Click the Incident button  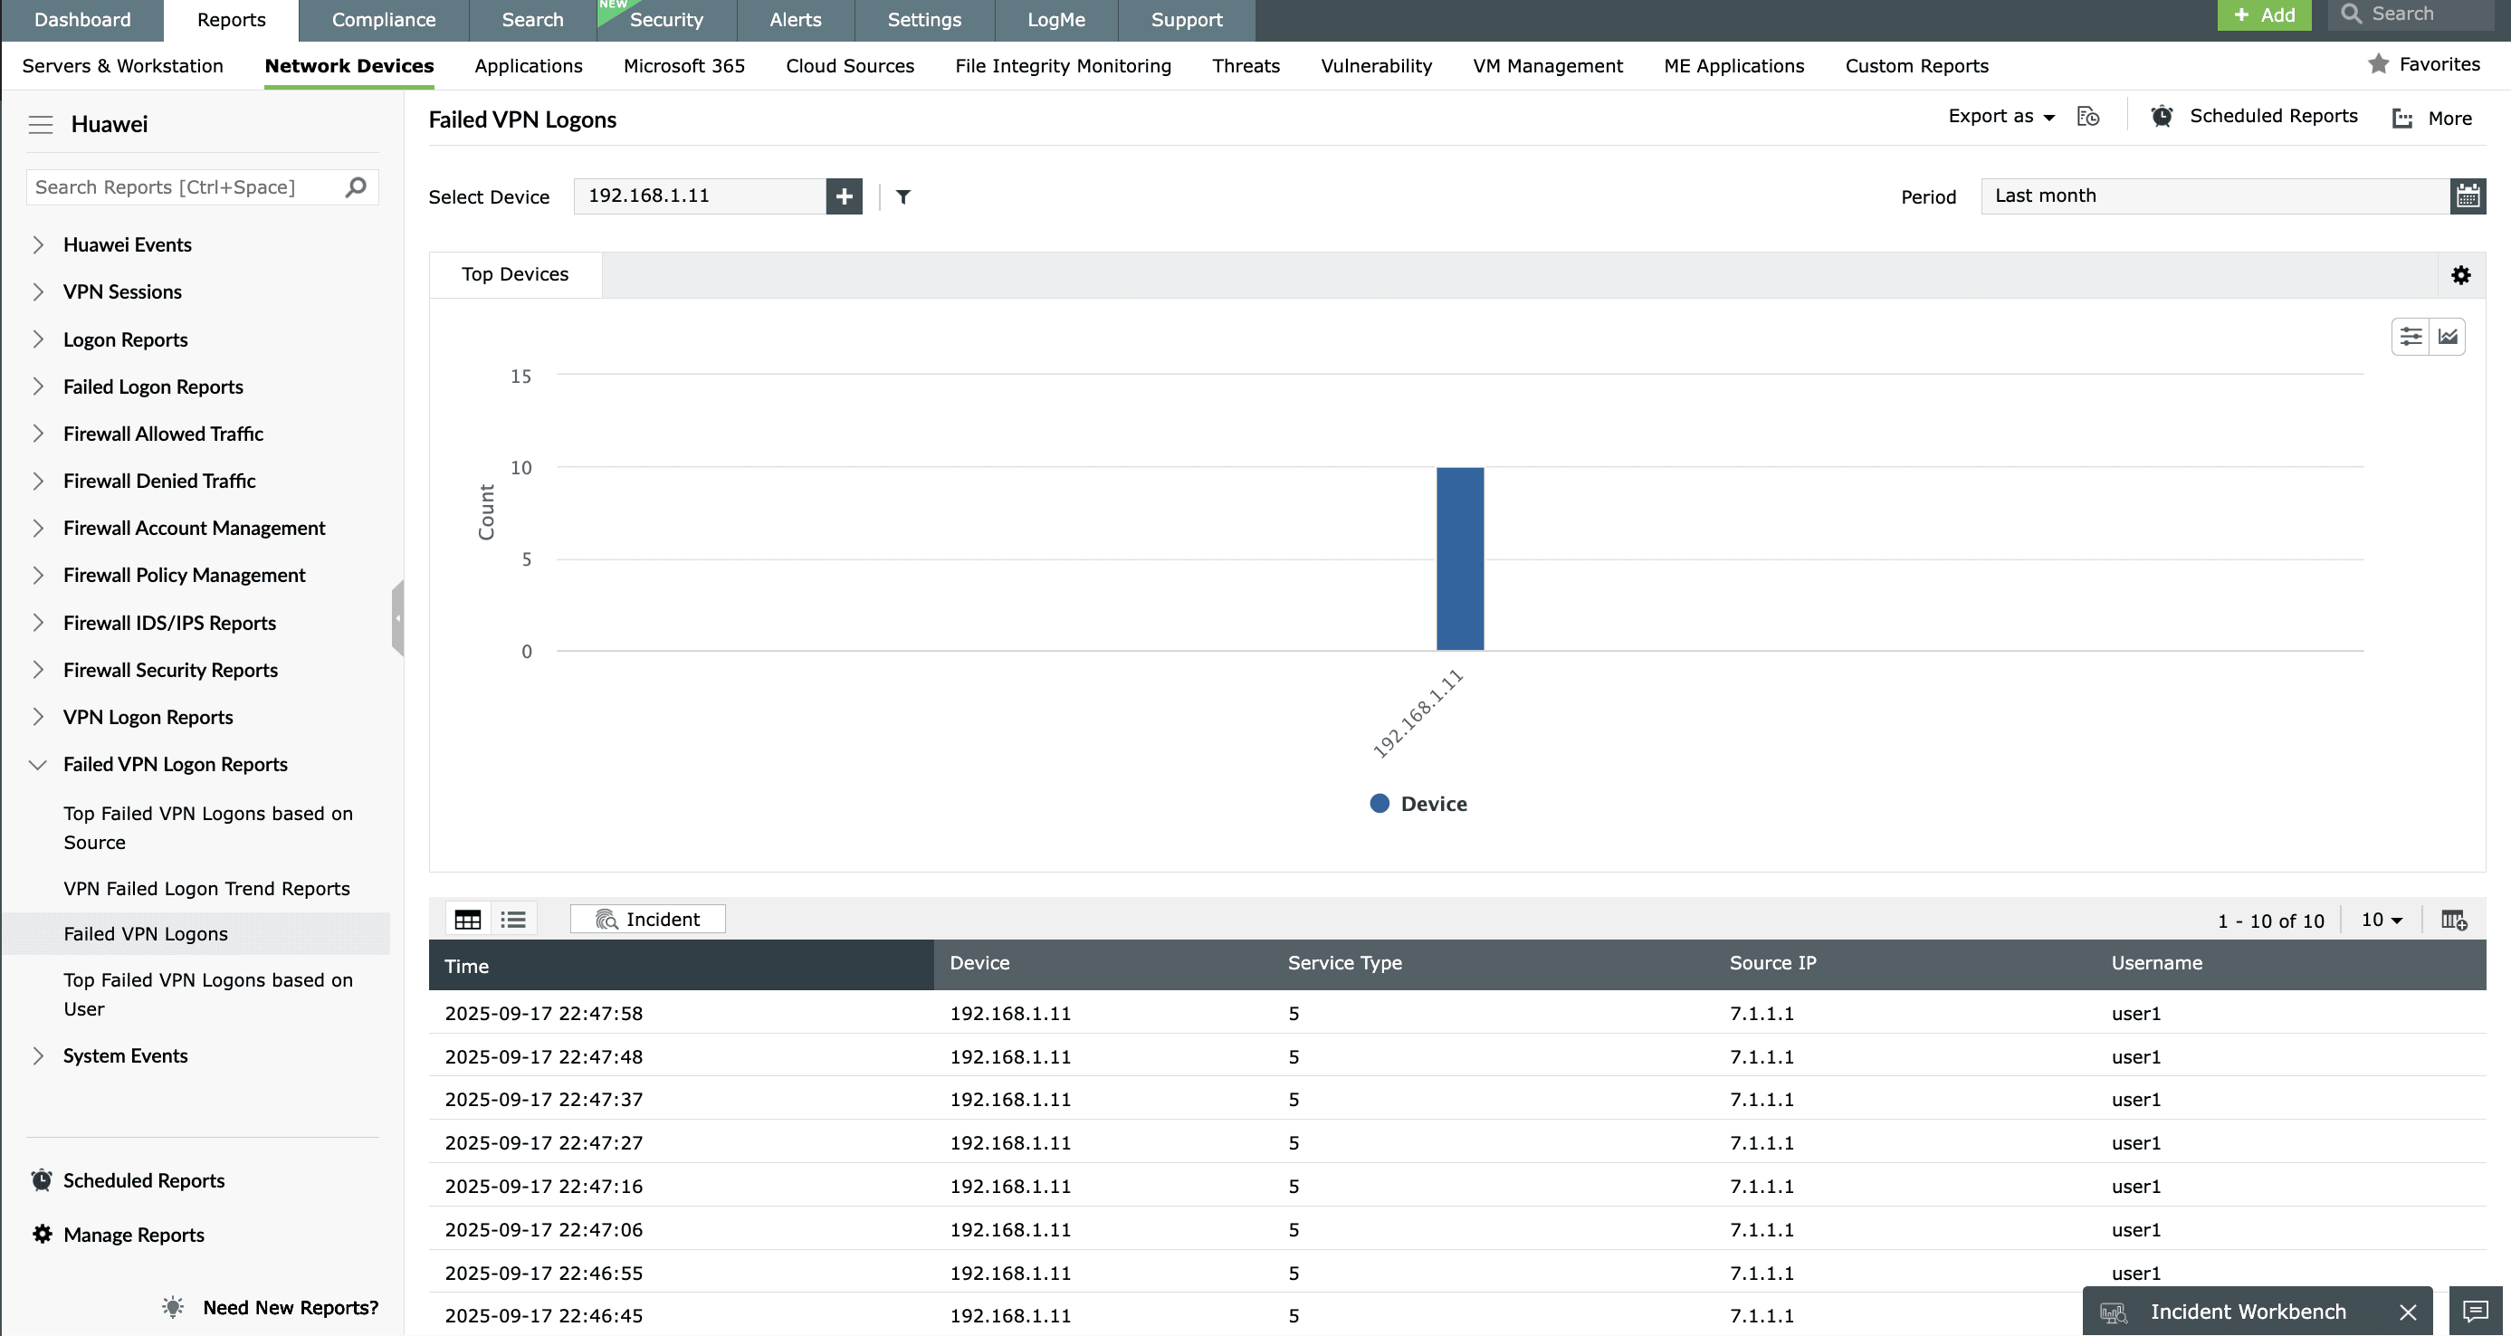(647, 919)
